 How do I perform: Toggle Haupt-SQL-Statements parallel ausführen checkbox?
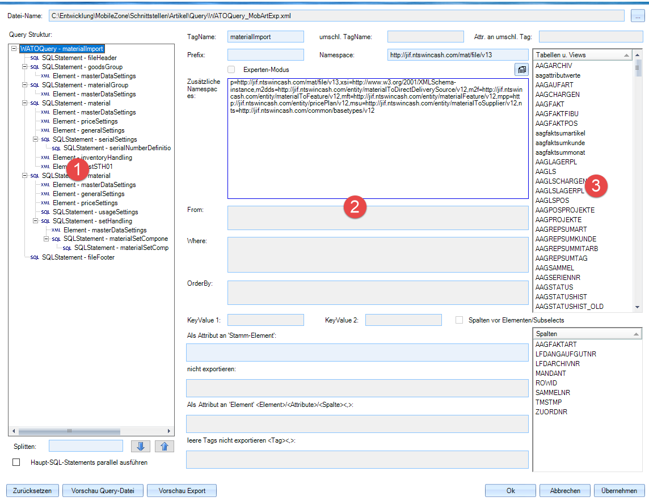coord(16,462)
